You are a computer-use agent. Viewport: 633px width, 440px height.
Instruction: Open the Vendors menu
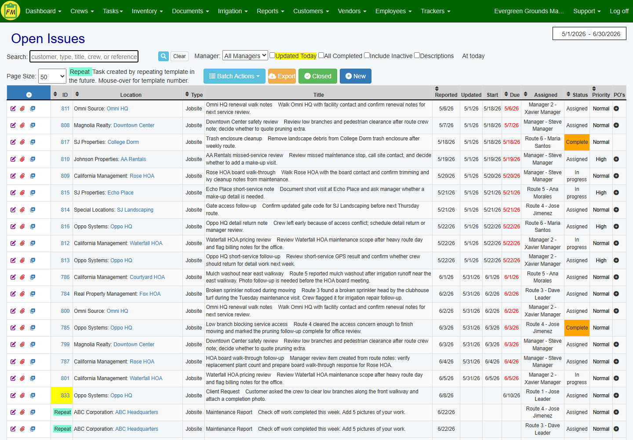click(x=352, y=11)
